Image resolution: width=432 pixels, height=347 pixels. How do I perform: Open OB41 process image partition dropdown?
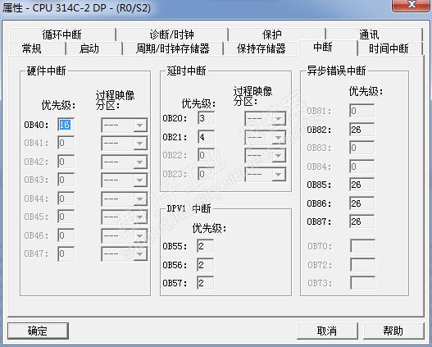[124, 144]
